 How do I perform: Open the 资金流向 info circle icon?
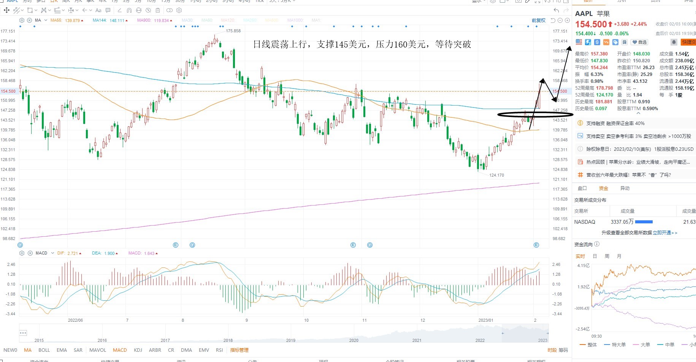click(x=597, y=244)
